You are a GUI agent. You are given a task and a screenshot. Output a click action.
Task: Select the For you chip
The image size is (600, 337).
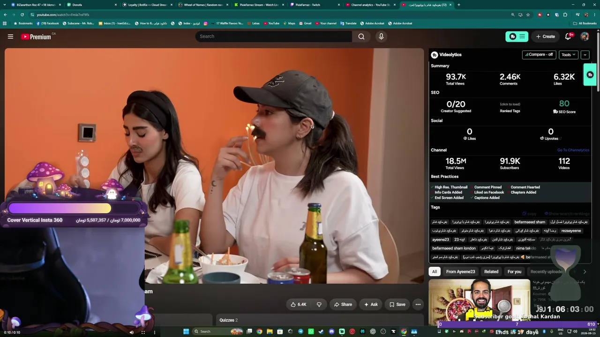coord(514,271)
